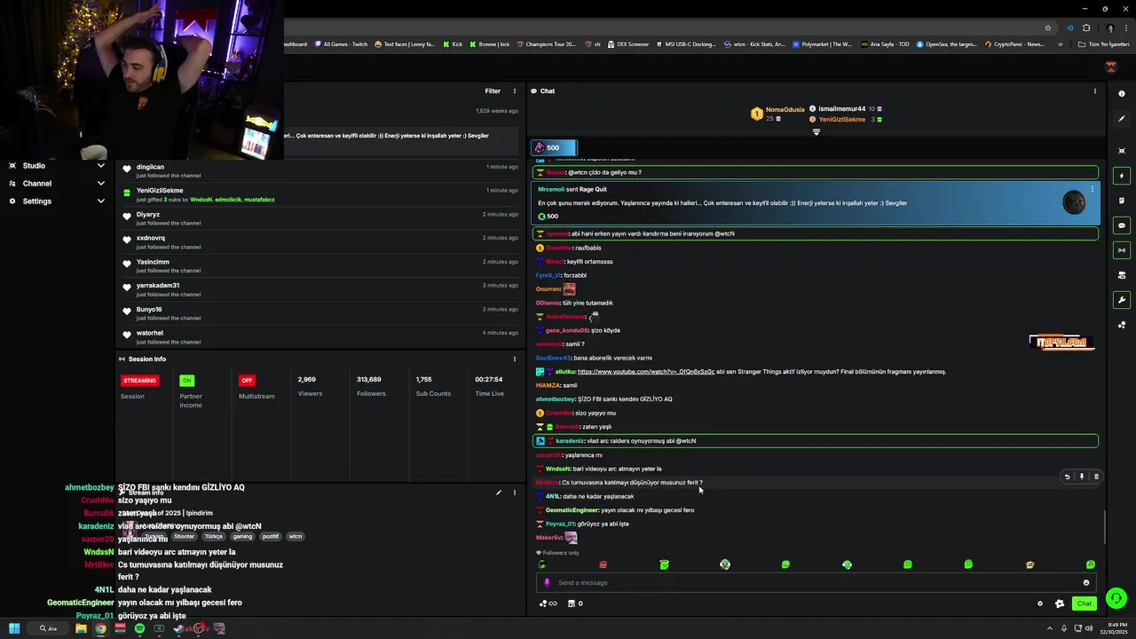The width and height of the screenshot is (1136, 639).
Task: Reply to hovered MrtBkrc chat message
Action: [1067, 477]
